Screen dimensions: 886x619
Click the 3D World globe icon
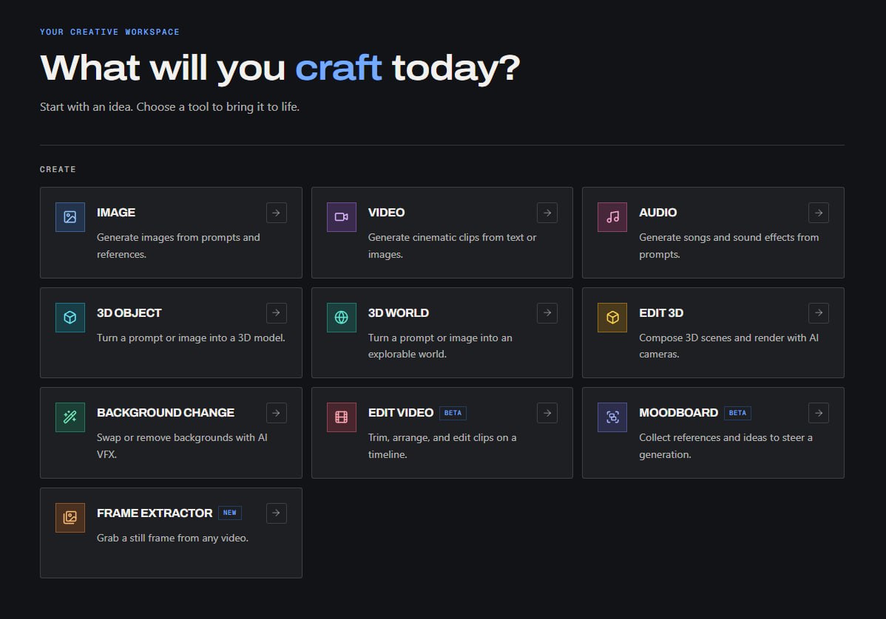pos(341,318)
